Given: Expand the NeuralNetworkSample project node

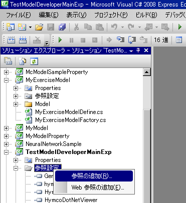Looking at the screenshot, I should pyautogui.click(x=6, y=144).
